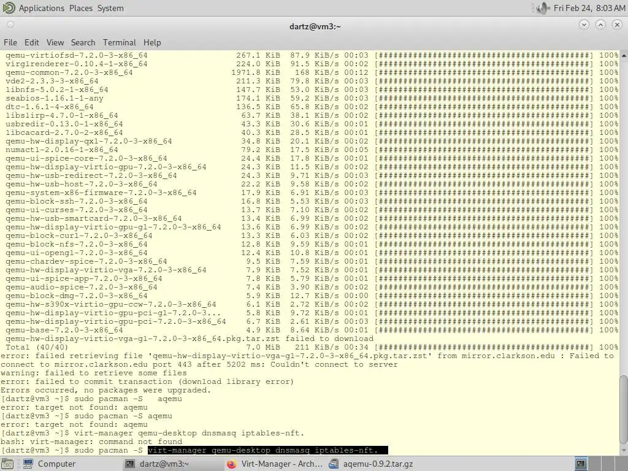Click the MATE logo icon
628x471 pixels.
9,8
